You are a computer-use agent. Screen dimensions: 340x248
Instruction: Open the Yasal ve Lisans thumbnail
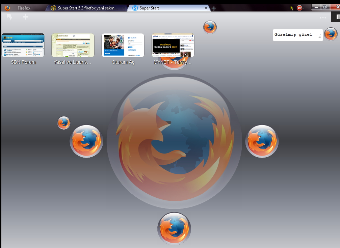(x=73, y=45)
